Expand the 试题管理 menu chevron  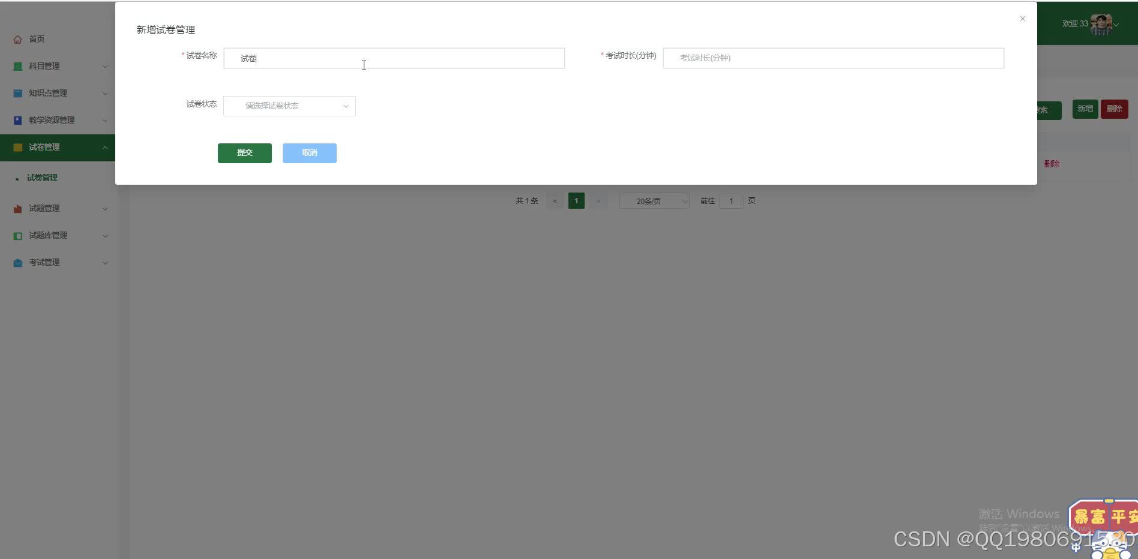pyautogui.click(x=105, y=209)
